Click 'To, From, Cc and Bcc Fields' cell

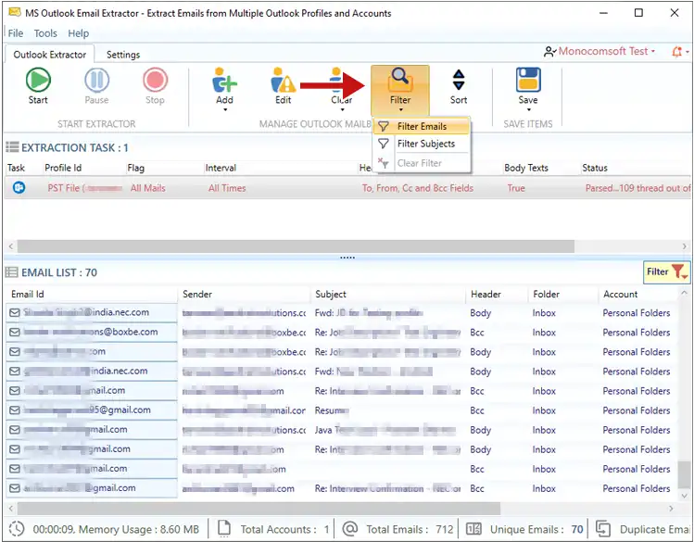tap(417, 188)
